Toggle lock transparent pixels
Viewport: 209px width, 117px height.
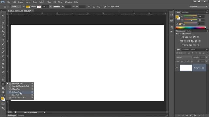click(182, 61)
